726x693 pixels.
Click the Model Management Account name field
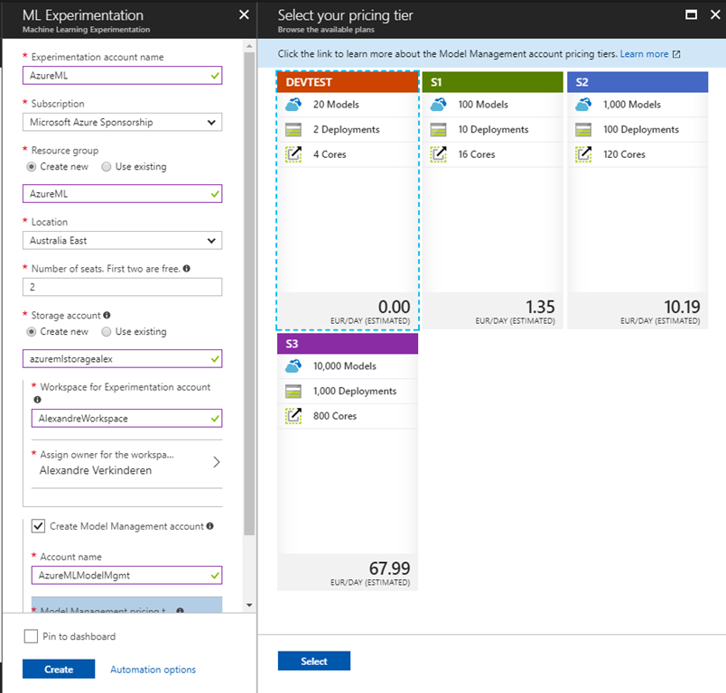[126, 576]
